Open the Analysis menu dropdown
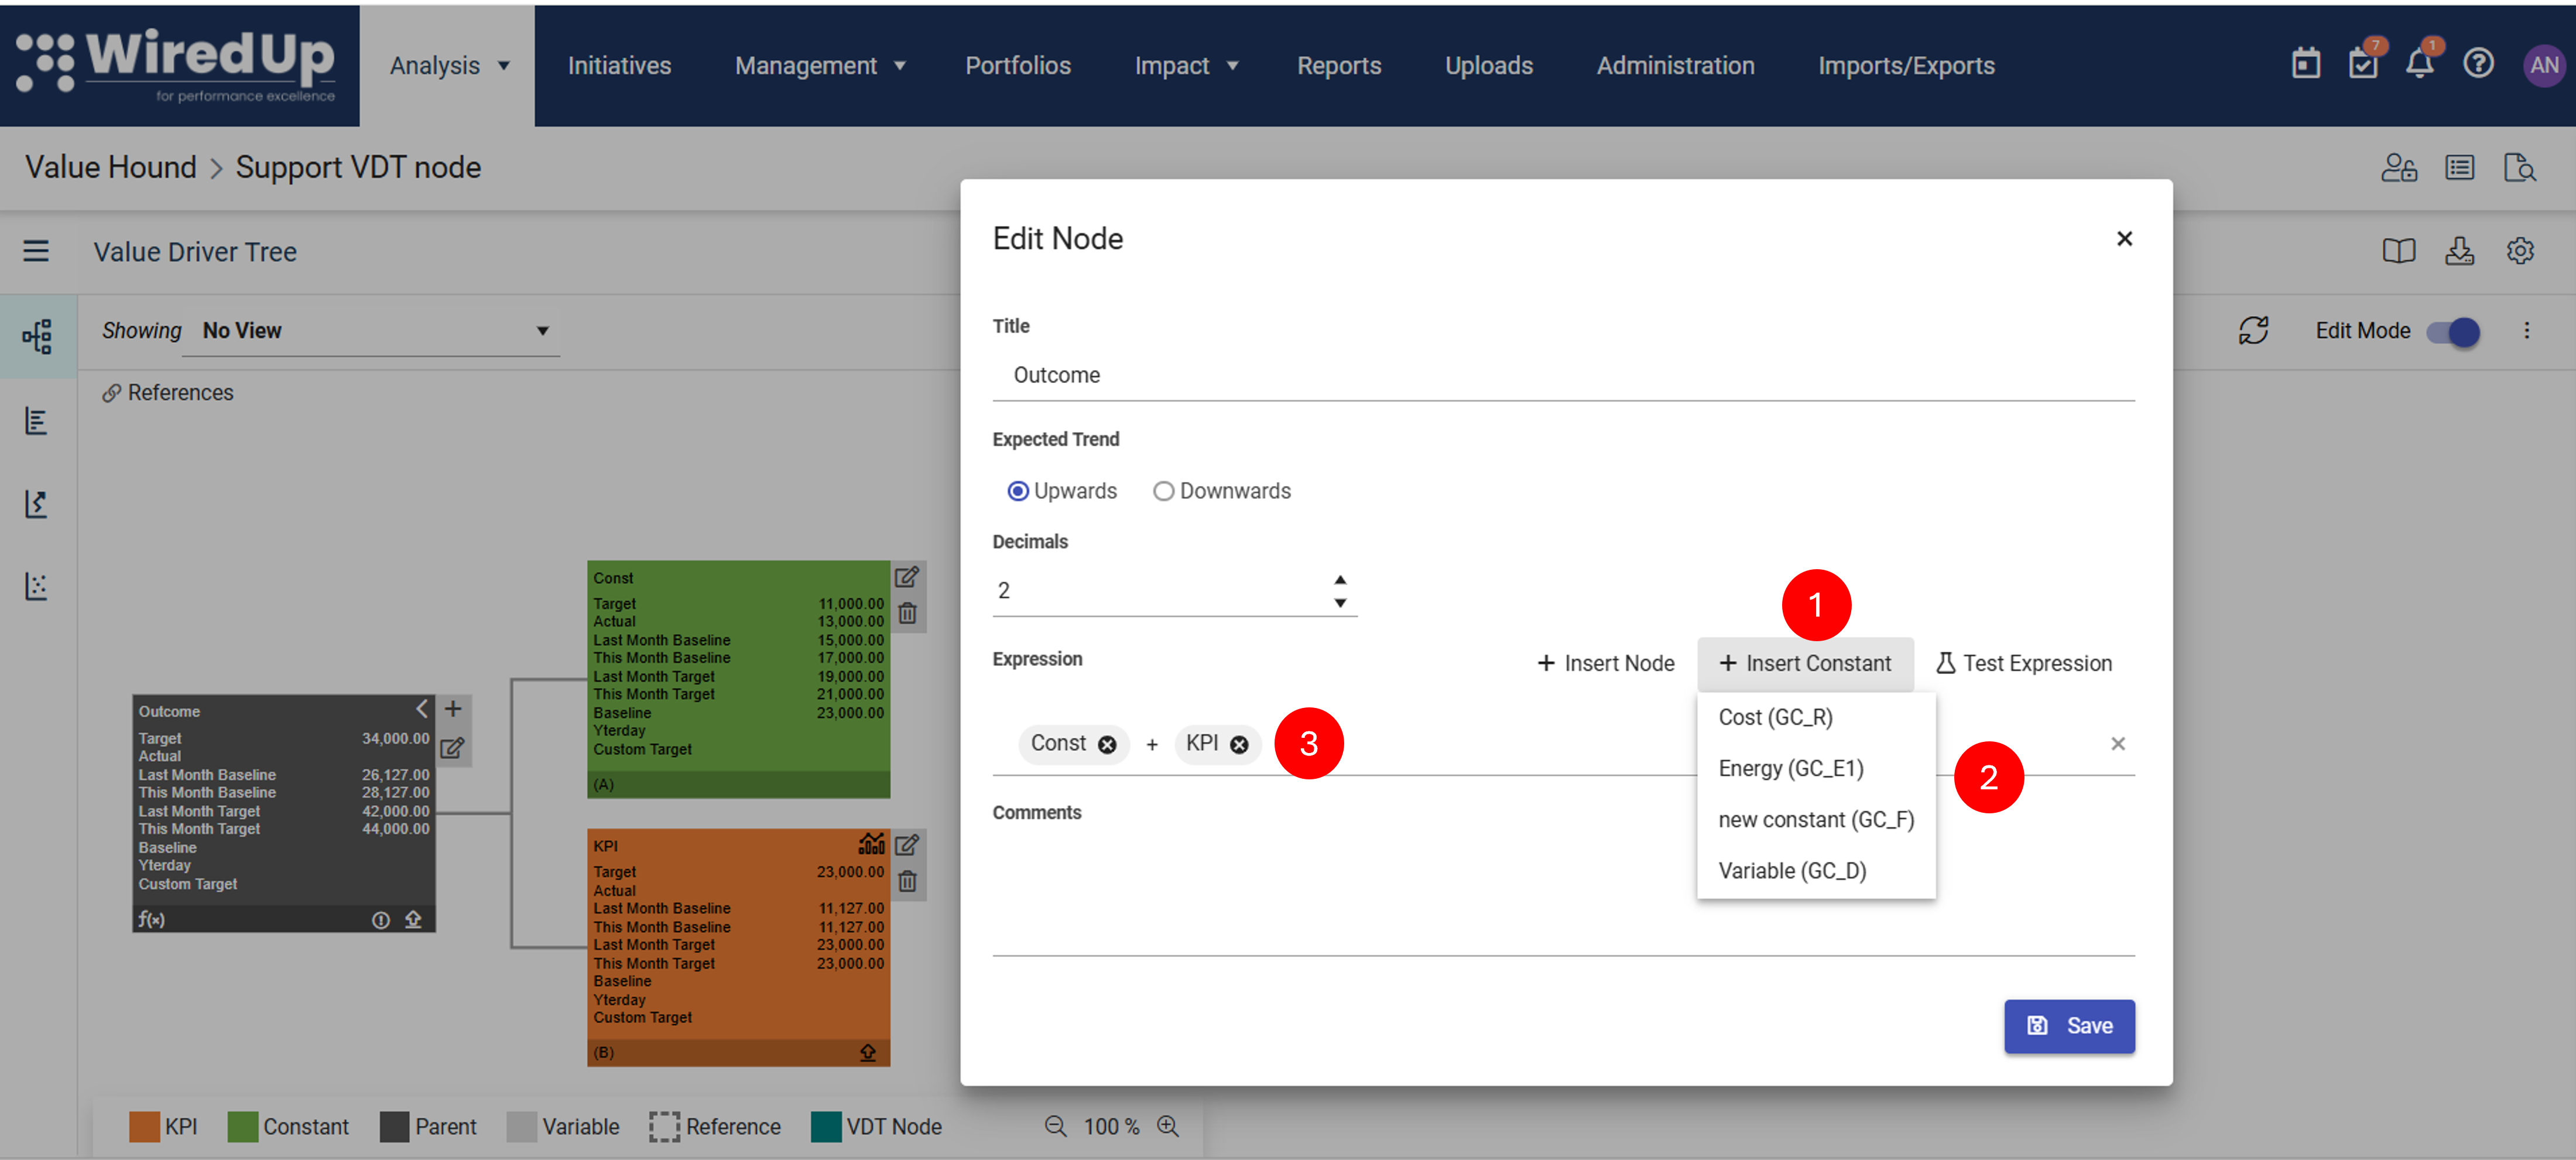 point(448,66)
